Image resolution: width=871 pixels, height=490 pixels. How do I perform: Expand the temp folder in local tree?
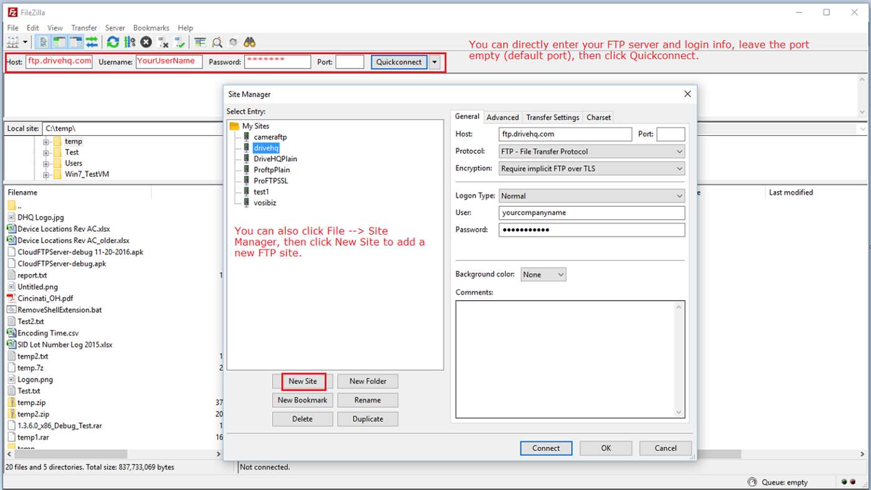pos(46,141)
